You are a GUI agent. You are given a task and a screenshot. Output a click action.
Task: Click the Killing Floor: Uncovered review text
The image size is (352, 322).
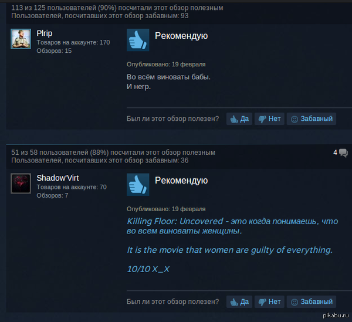(x=232, y=226)
